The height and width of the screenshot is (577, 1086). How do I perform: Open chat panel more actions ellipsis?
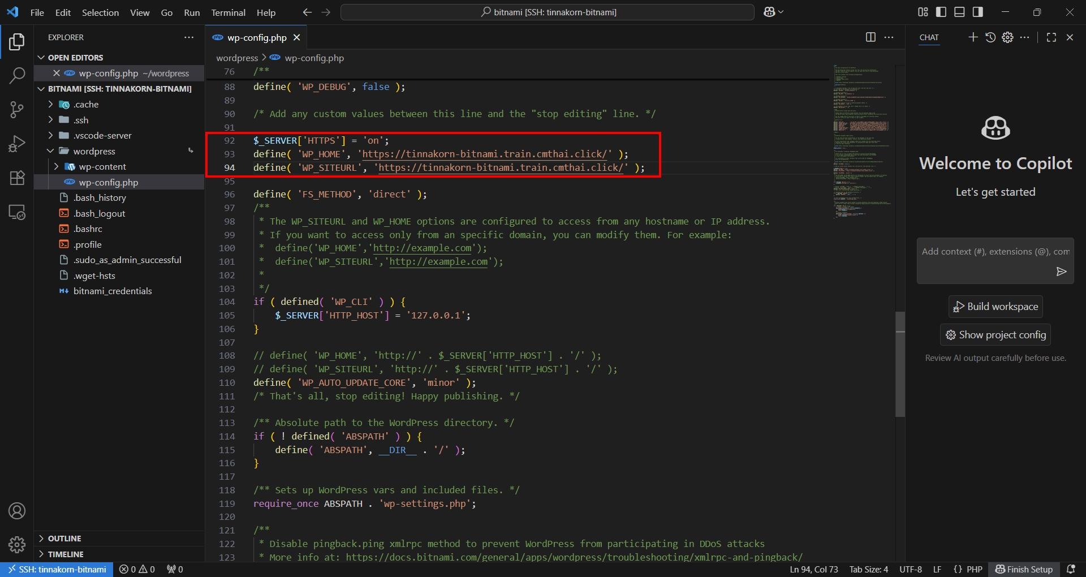pyautogui.click(x=1025, y=37)
